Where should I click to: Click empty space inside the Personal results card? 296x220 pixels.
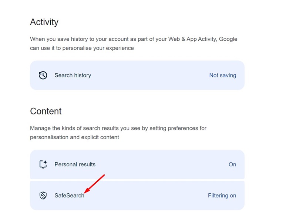161,164
